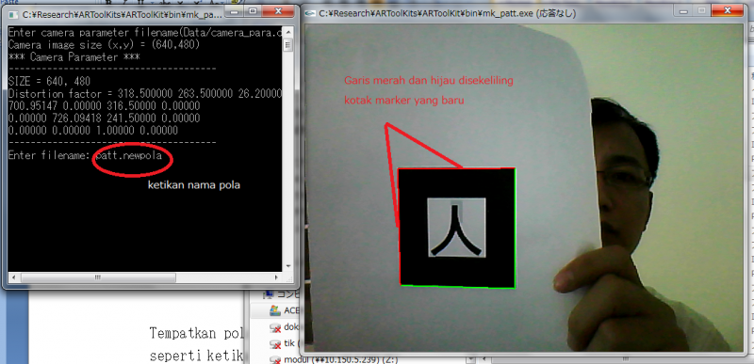Click console vertical scrollbar down arrow
Screen dimensions: 754x364
tap(288, 266)
